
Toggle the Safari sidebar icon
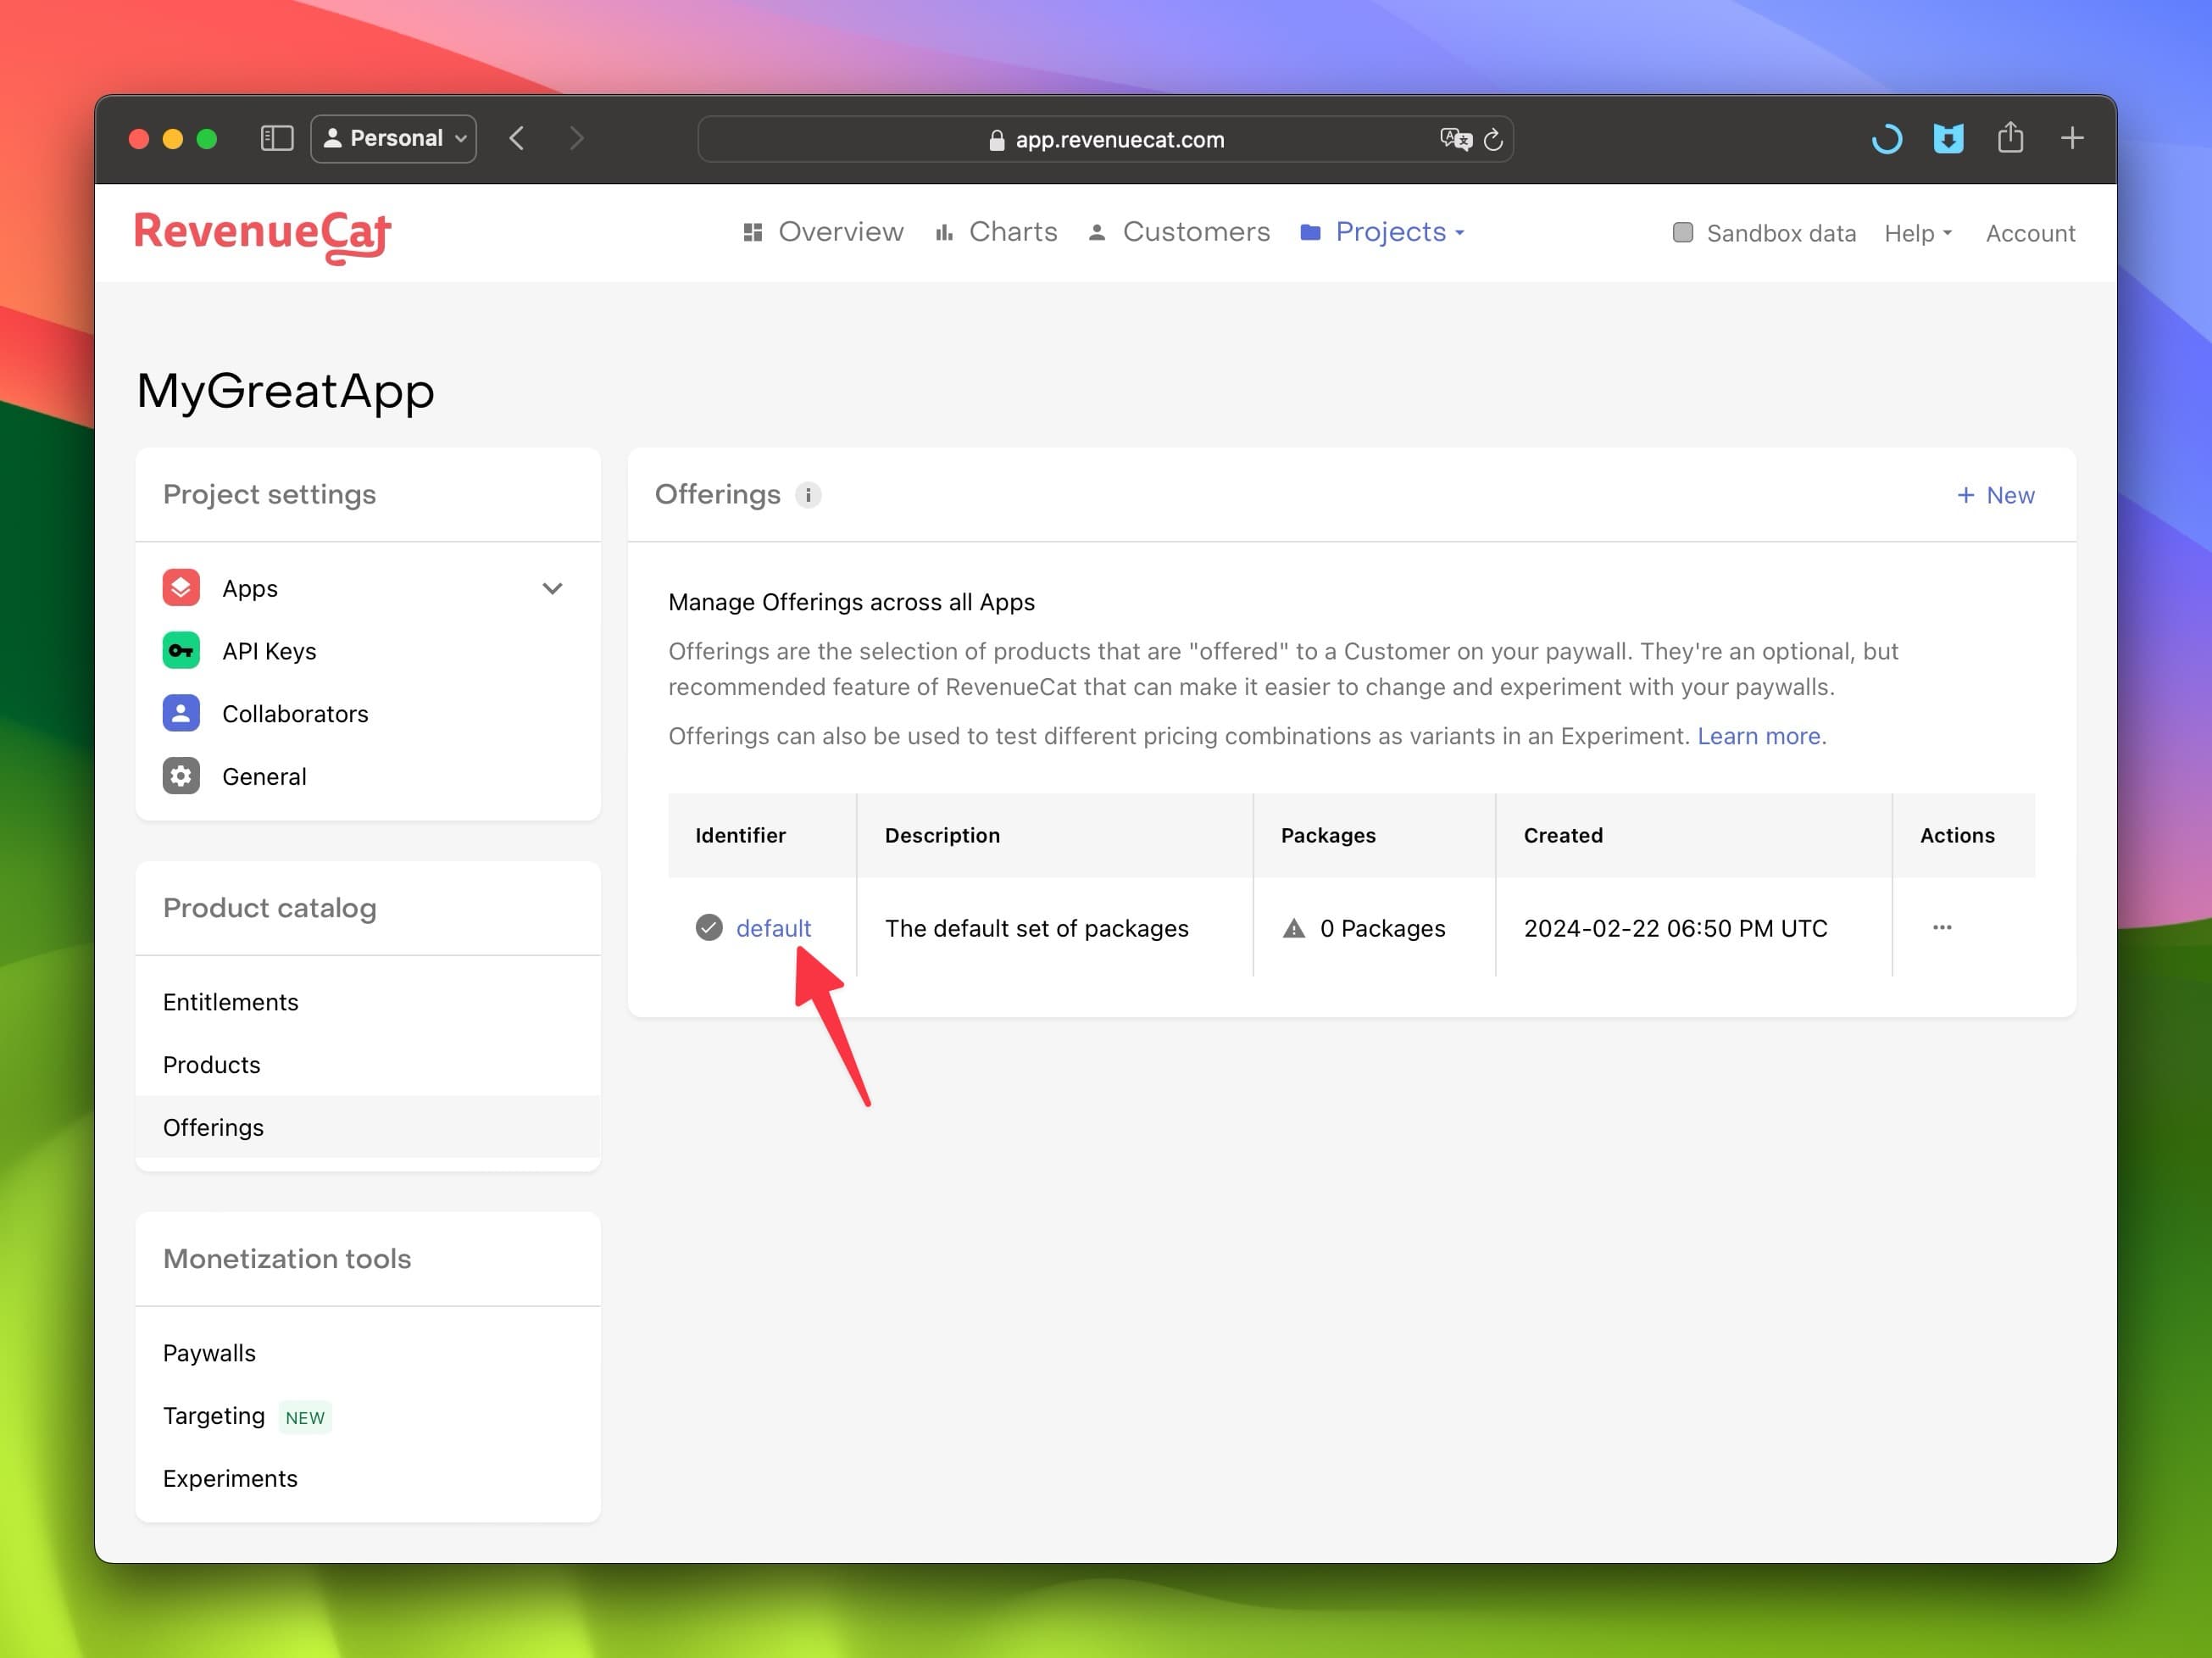click(x=277, y=138)
